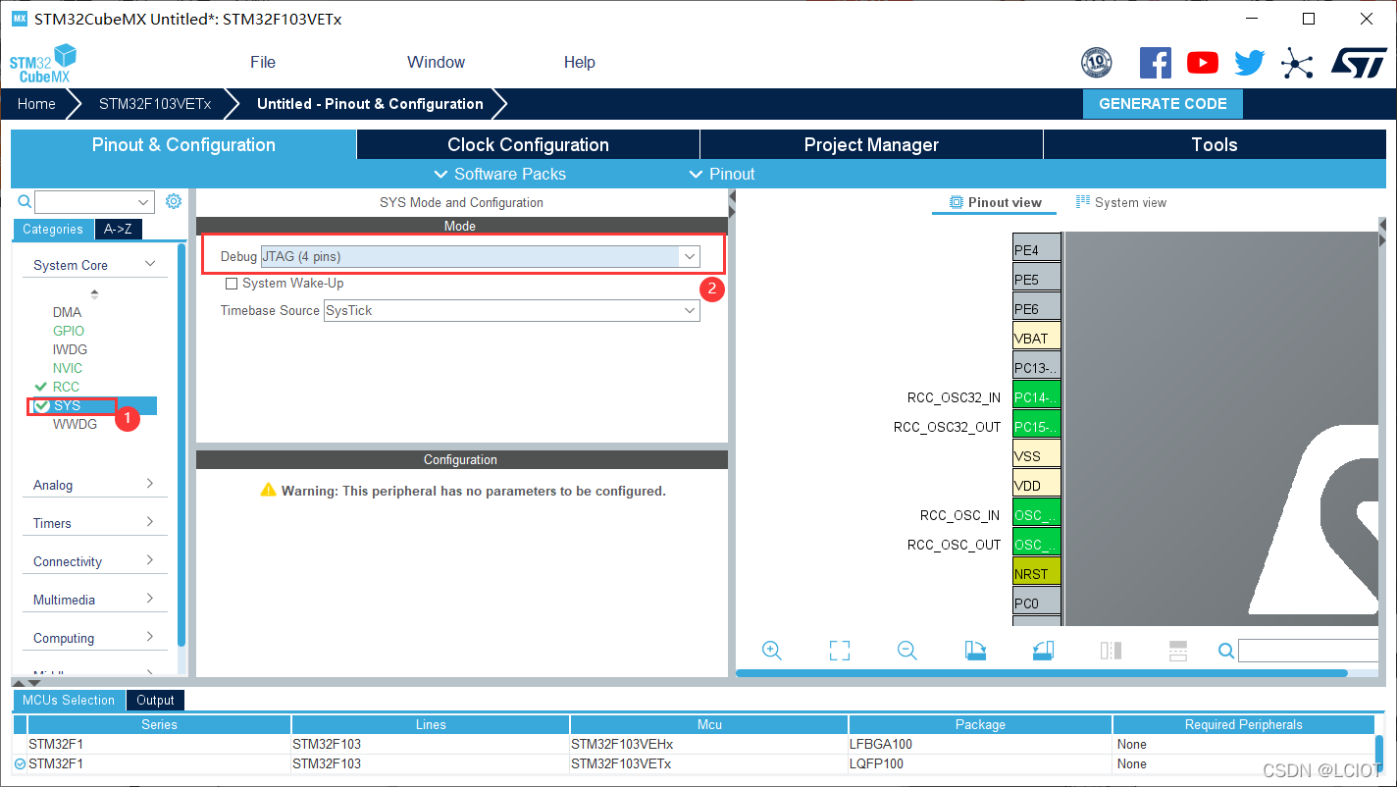Toggle the horizontal split layout icon
This screenshot has width=1397, height=787.
[x=1178, y=651]
